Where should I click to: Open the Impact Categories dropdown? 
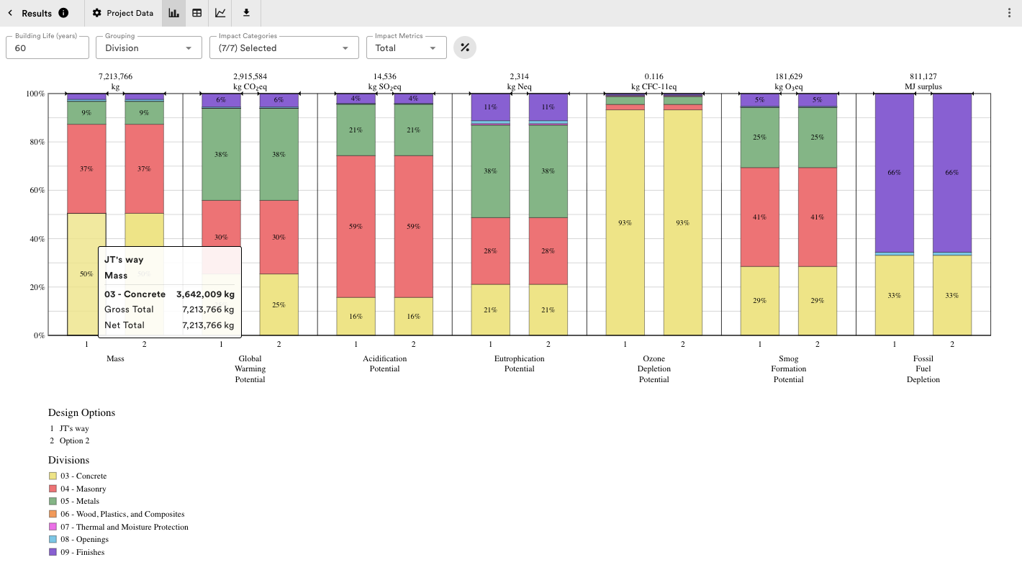click(284, 47)
